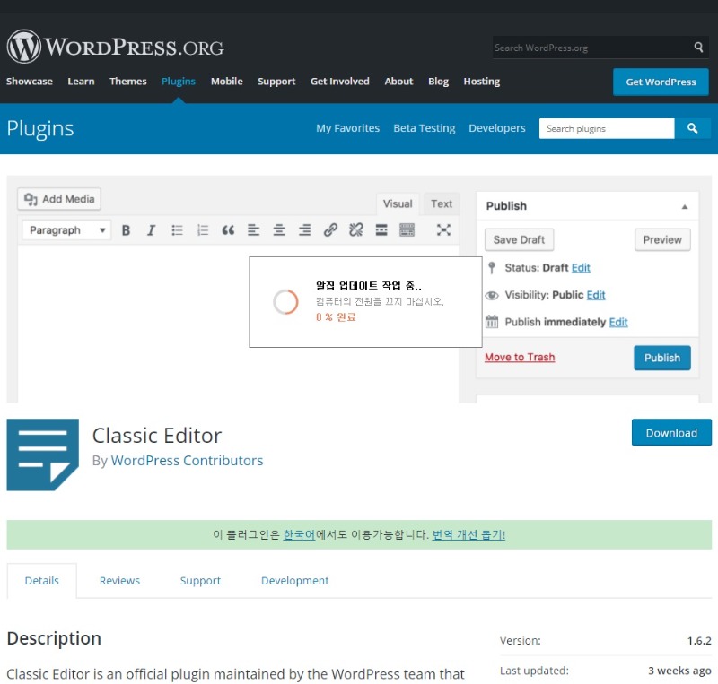Open Beta Testing link
The height and width of the screenshot is (684, 718).
(425, 128)
